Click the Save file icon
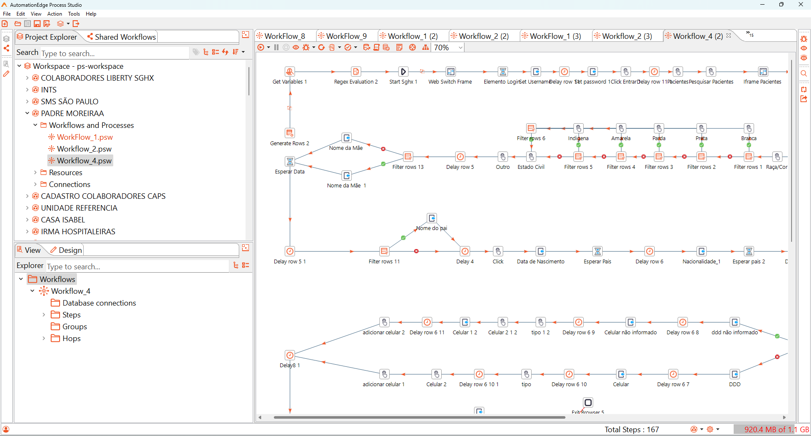This screenshot has width=811, height=436. [x=37, y=24]
